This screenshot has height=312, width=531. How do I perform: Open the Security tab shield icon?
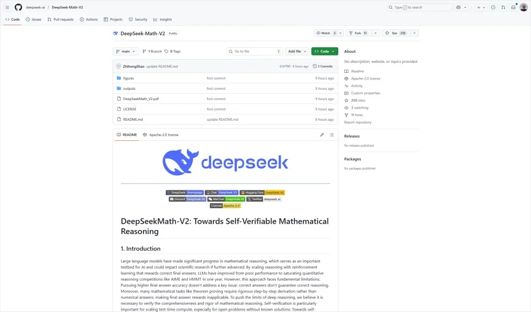tap(130, 19)
